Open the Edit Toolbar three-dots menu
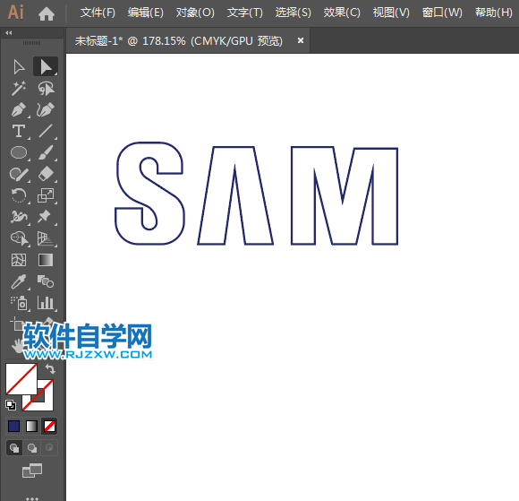This screenshot has height=501, width=519. (x=32, y=497)
